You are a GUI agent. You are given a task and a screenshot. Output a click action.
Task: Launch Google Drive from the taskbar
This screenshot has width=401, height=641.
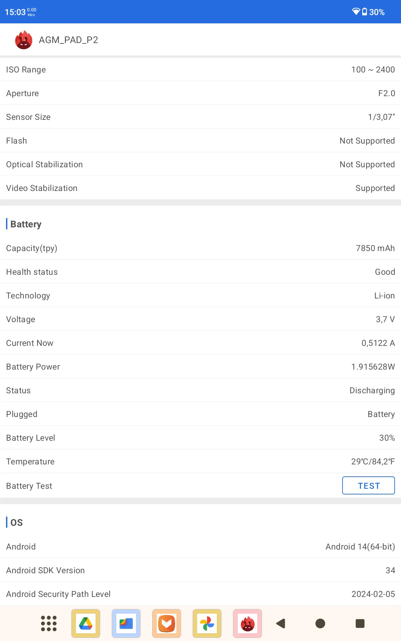(x=86, y=623)
